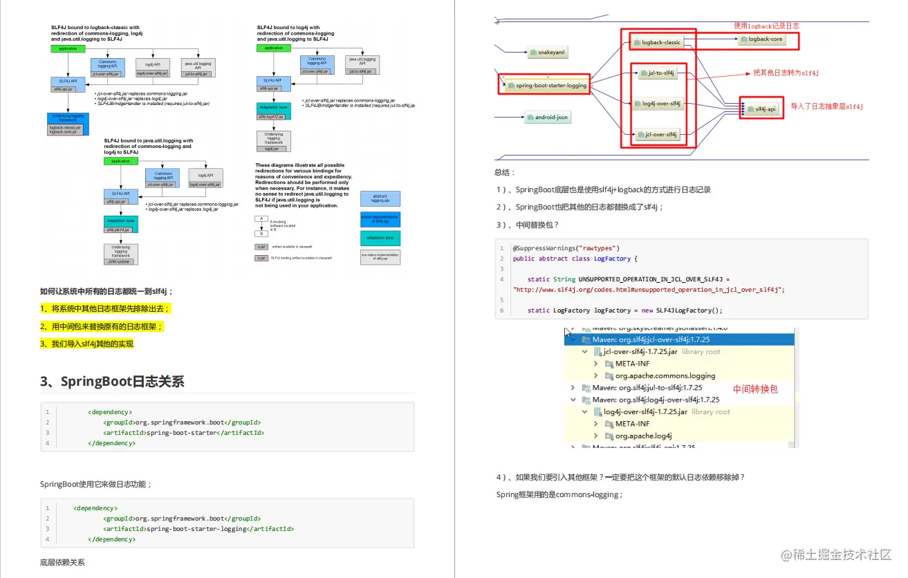
Task: Click library icon of Maven log4j-over-slf4j row
Action: (x=586, y=400)
